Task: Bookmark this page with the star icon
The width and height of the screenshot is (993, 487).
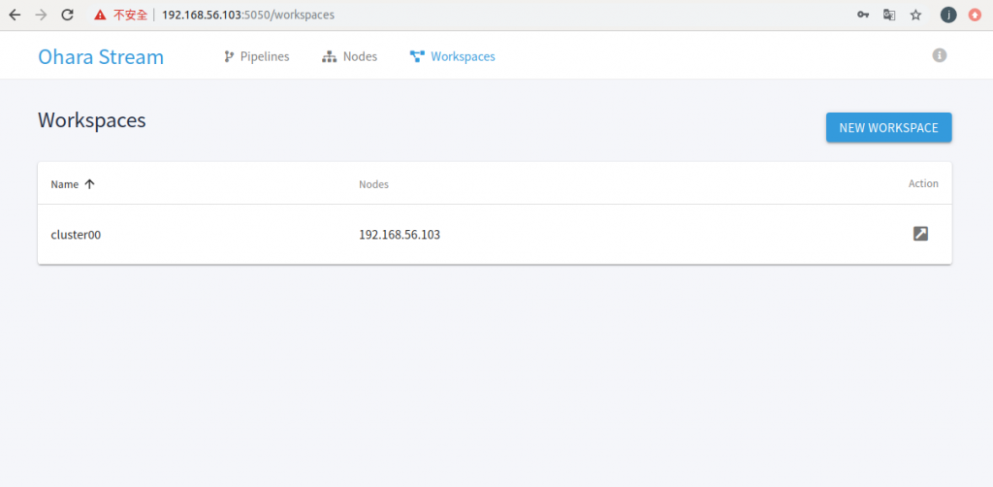Action: point(915,16)
